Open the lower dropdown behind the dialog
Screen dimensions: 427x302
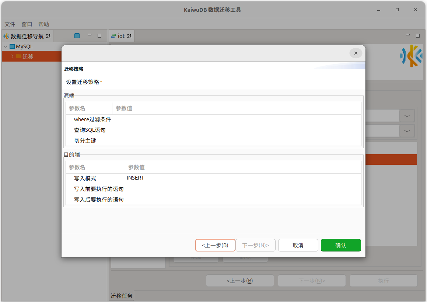click(407, 131)
